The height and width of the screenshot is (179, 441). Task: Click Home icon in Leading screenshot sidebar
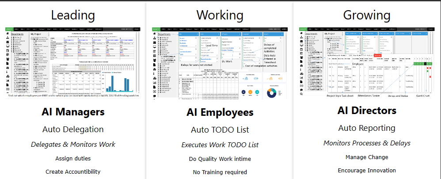coord(8,34)
